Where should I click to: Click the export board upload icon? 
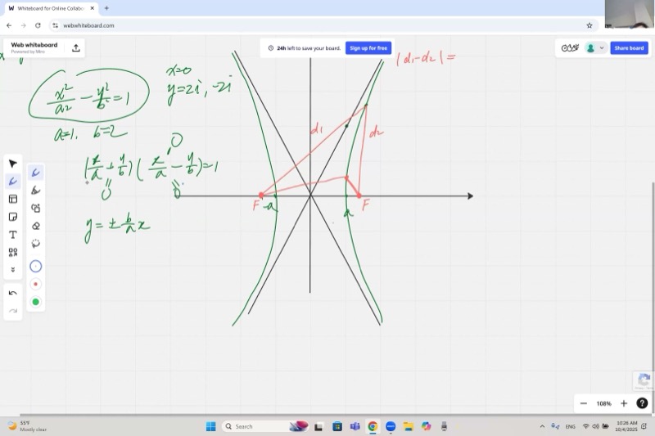coord(76,48)
